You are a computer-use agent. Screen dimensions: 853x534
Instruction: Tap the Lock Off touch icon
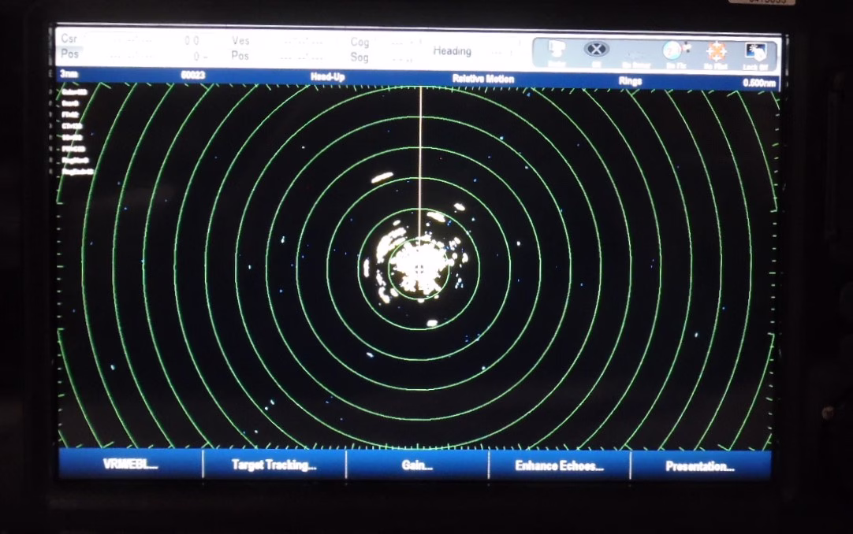click(755, 55)
